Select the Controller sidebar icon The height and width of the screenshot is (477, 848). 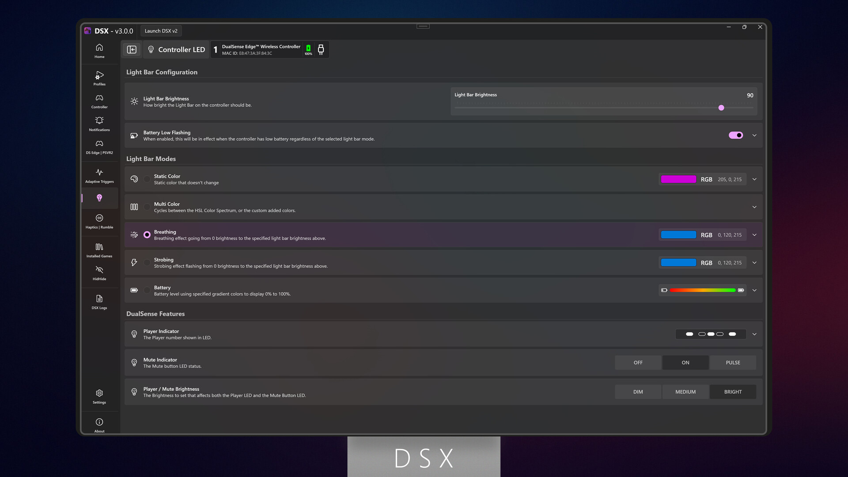click(x=99, y=101)
